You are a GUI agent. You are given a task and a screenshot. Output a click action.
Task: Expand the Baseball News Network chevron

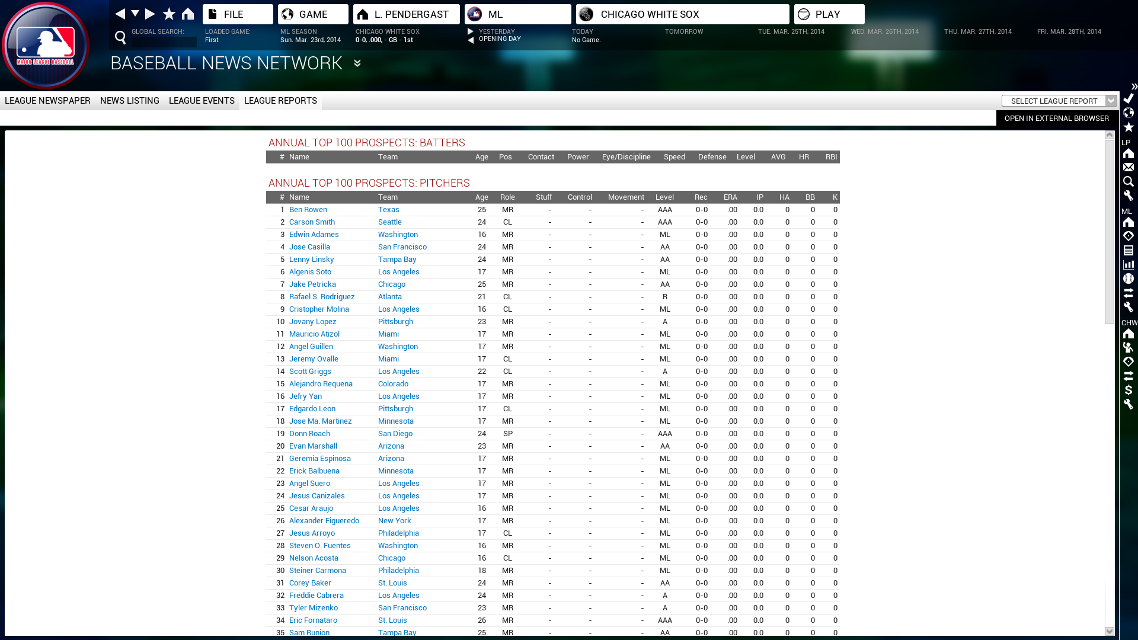point(357,63)
